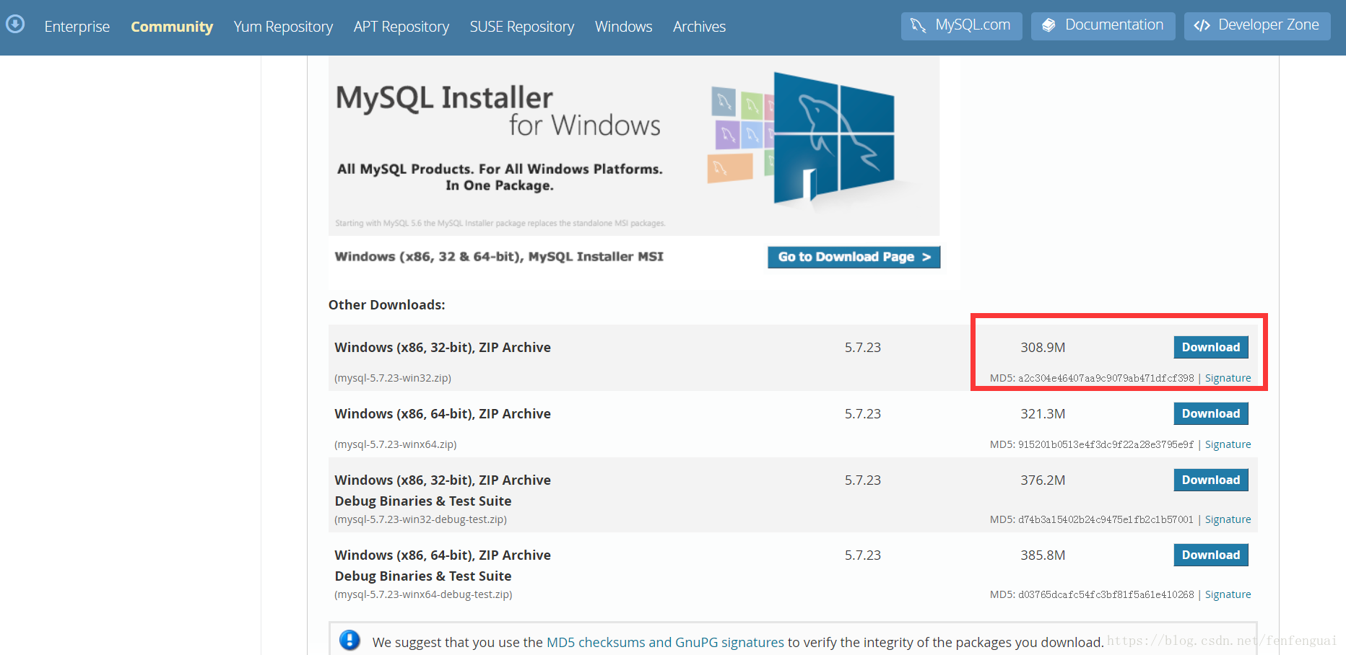Open APT Repository page
This screenshot has height=655, width=1346.
click(x=401, y=27)
